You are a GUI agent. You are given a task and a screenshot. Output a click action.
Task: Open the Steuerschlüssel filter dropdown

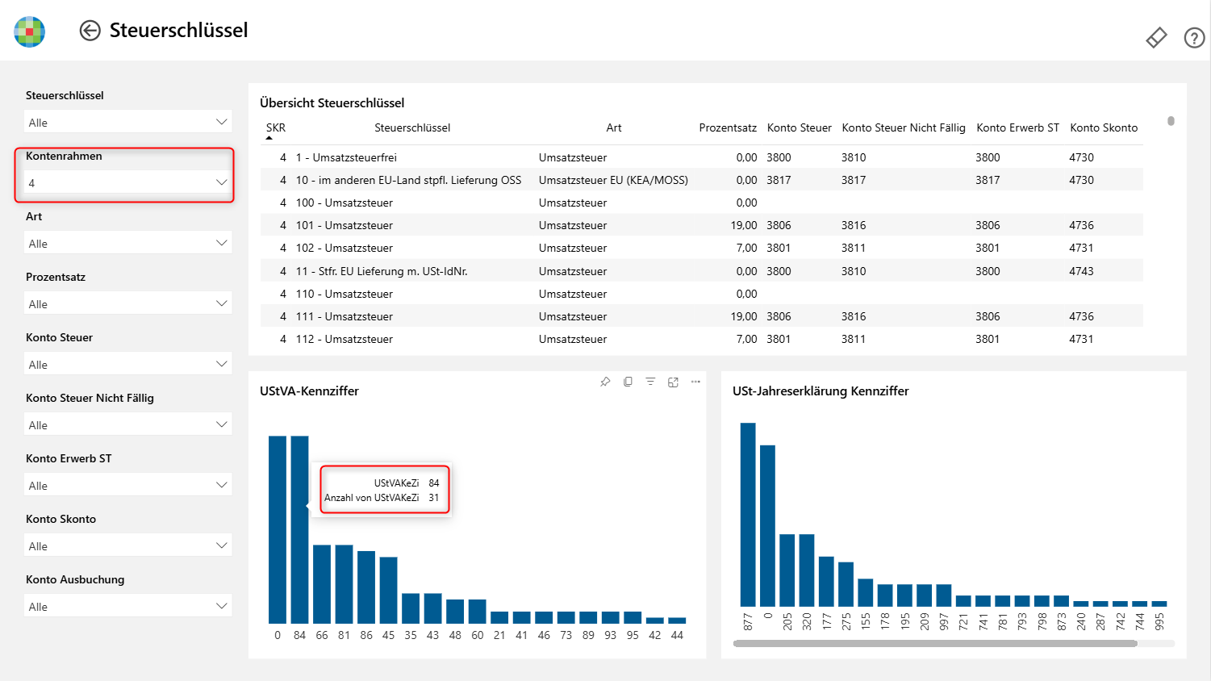tap(128, 122)
